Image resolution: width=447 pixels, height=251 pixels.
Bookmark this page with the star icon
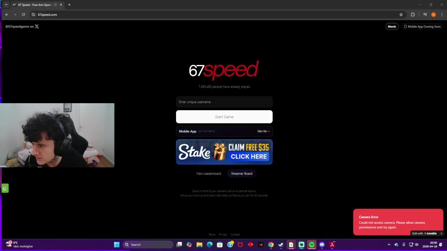coord(401,15)
